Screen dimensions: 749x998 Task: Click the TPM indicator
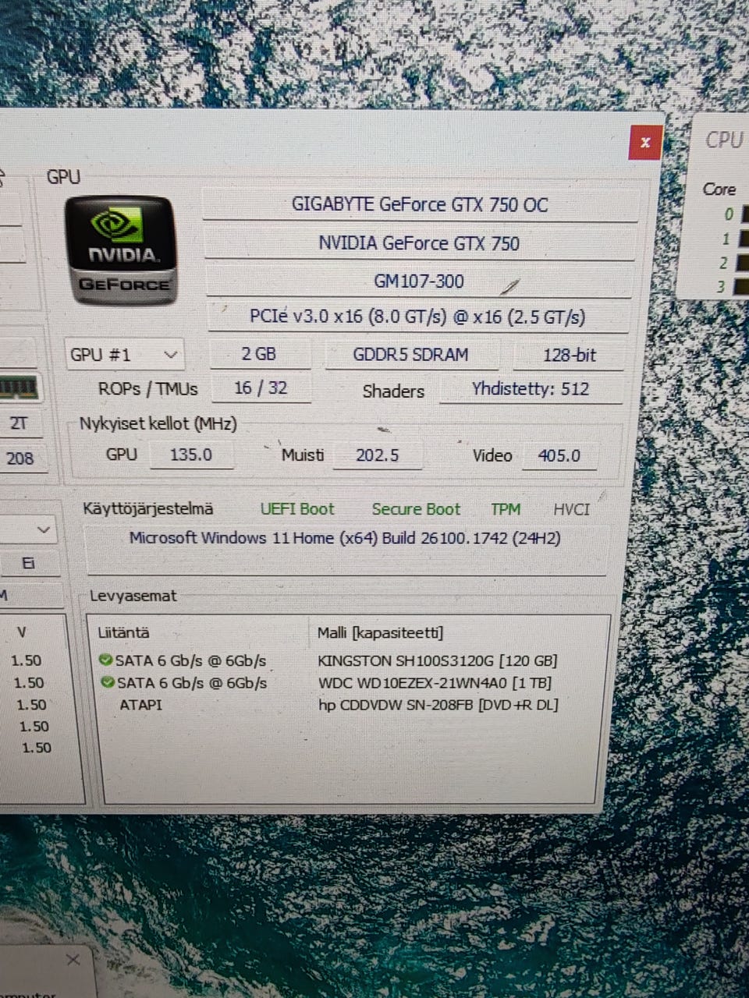click(506, 509)
